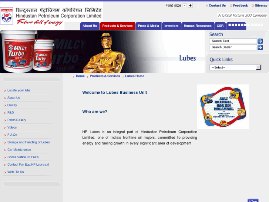Open Storage and Handling of Lubes link
Viewport: 269px width, 202px height.
coord(28,142)
